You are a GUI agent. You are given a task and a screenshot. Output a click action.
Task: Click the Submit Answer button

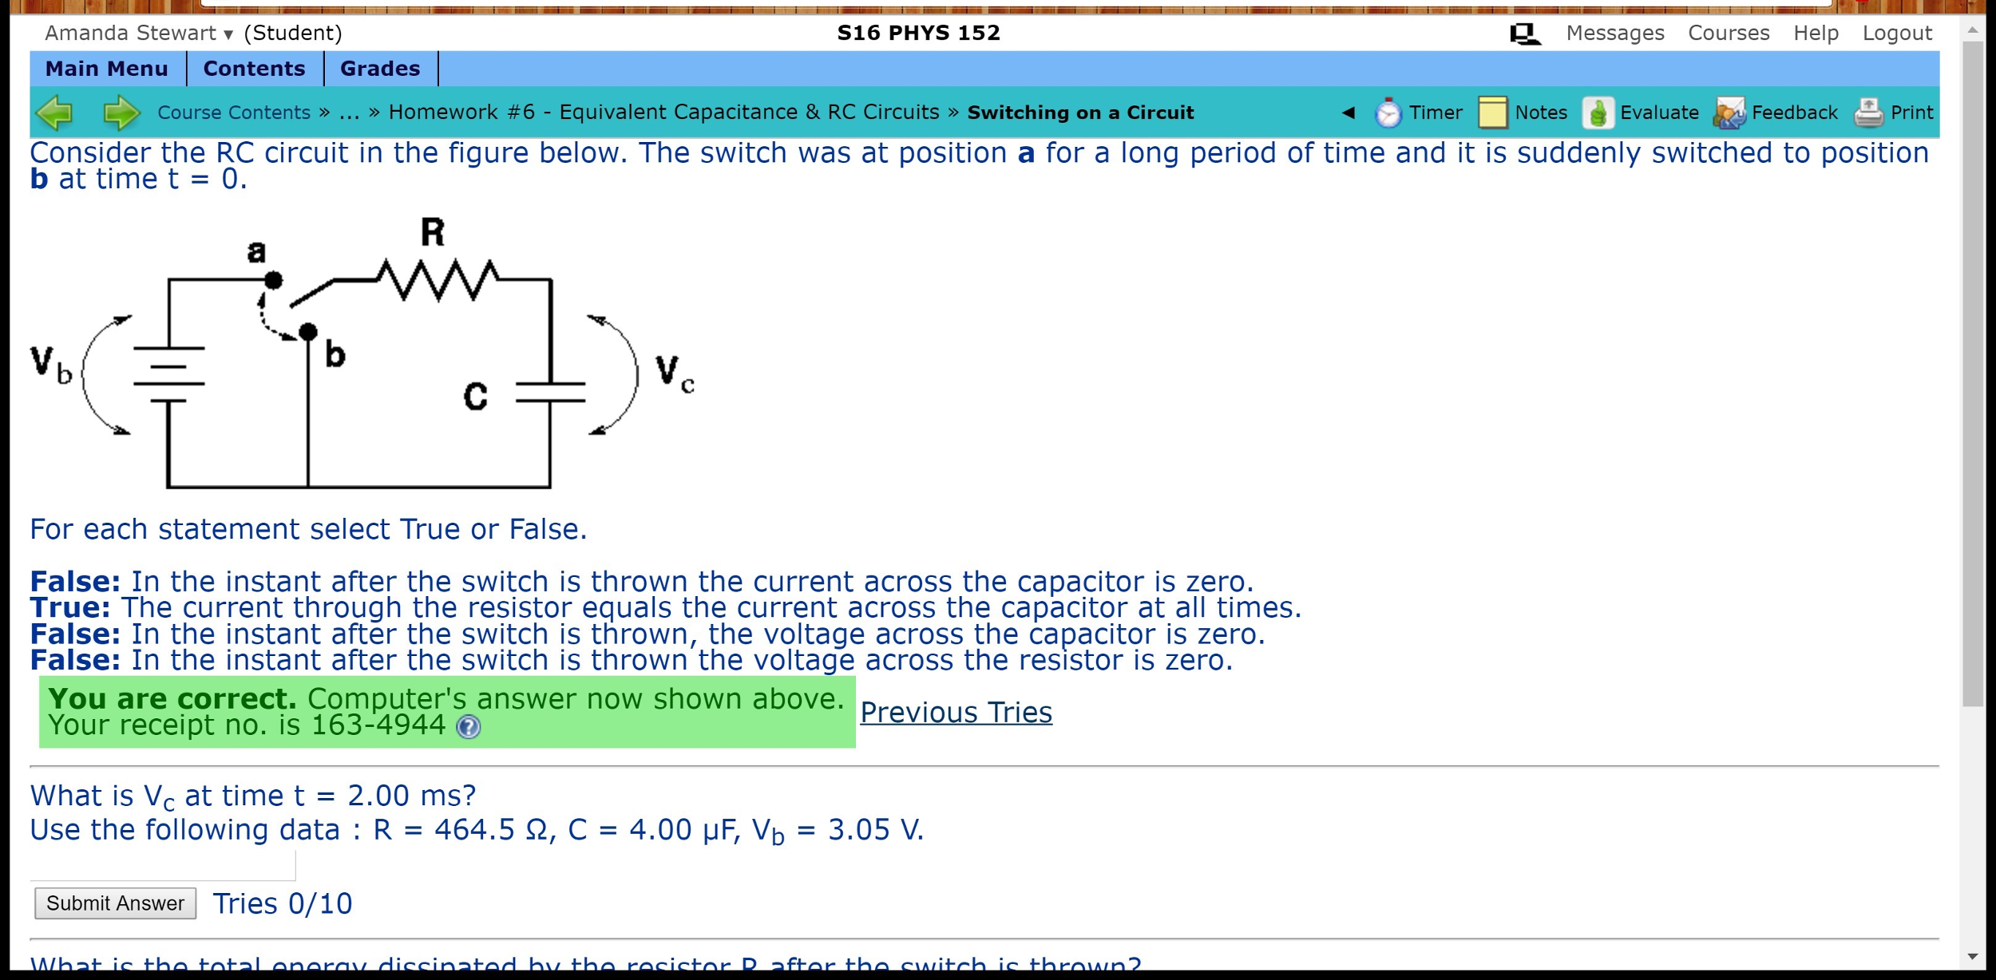(x=114, y=903)
